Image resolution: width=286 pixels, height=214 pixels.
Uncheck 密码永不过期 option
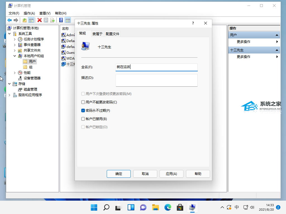83,110
